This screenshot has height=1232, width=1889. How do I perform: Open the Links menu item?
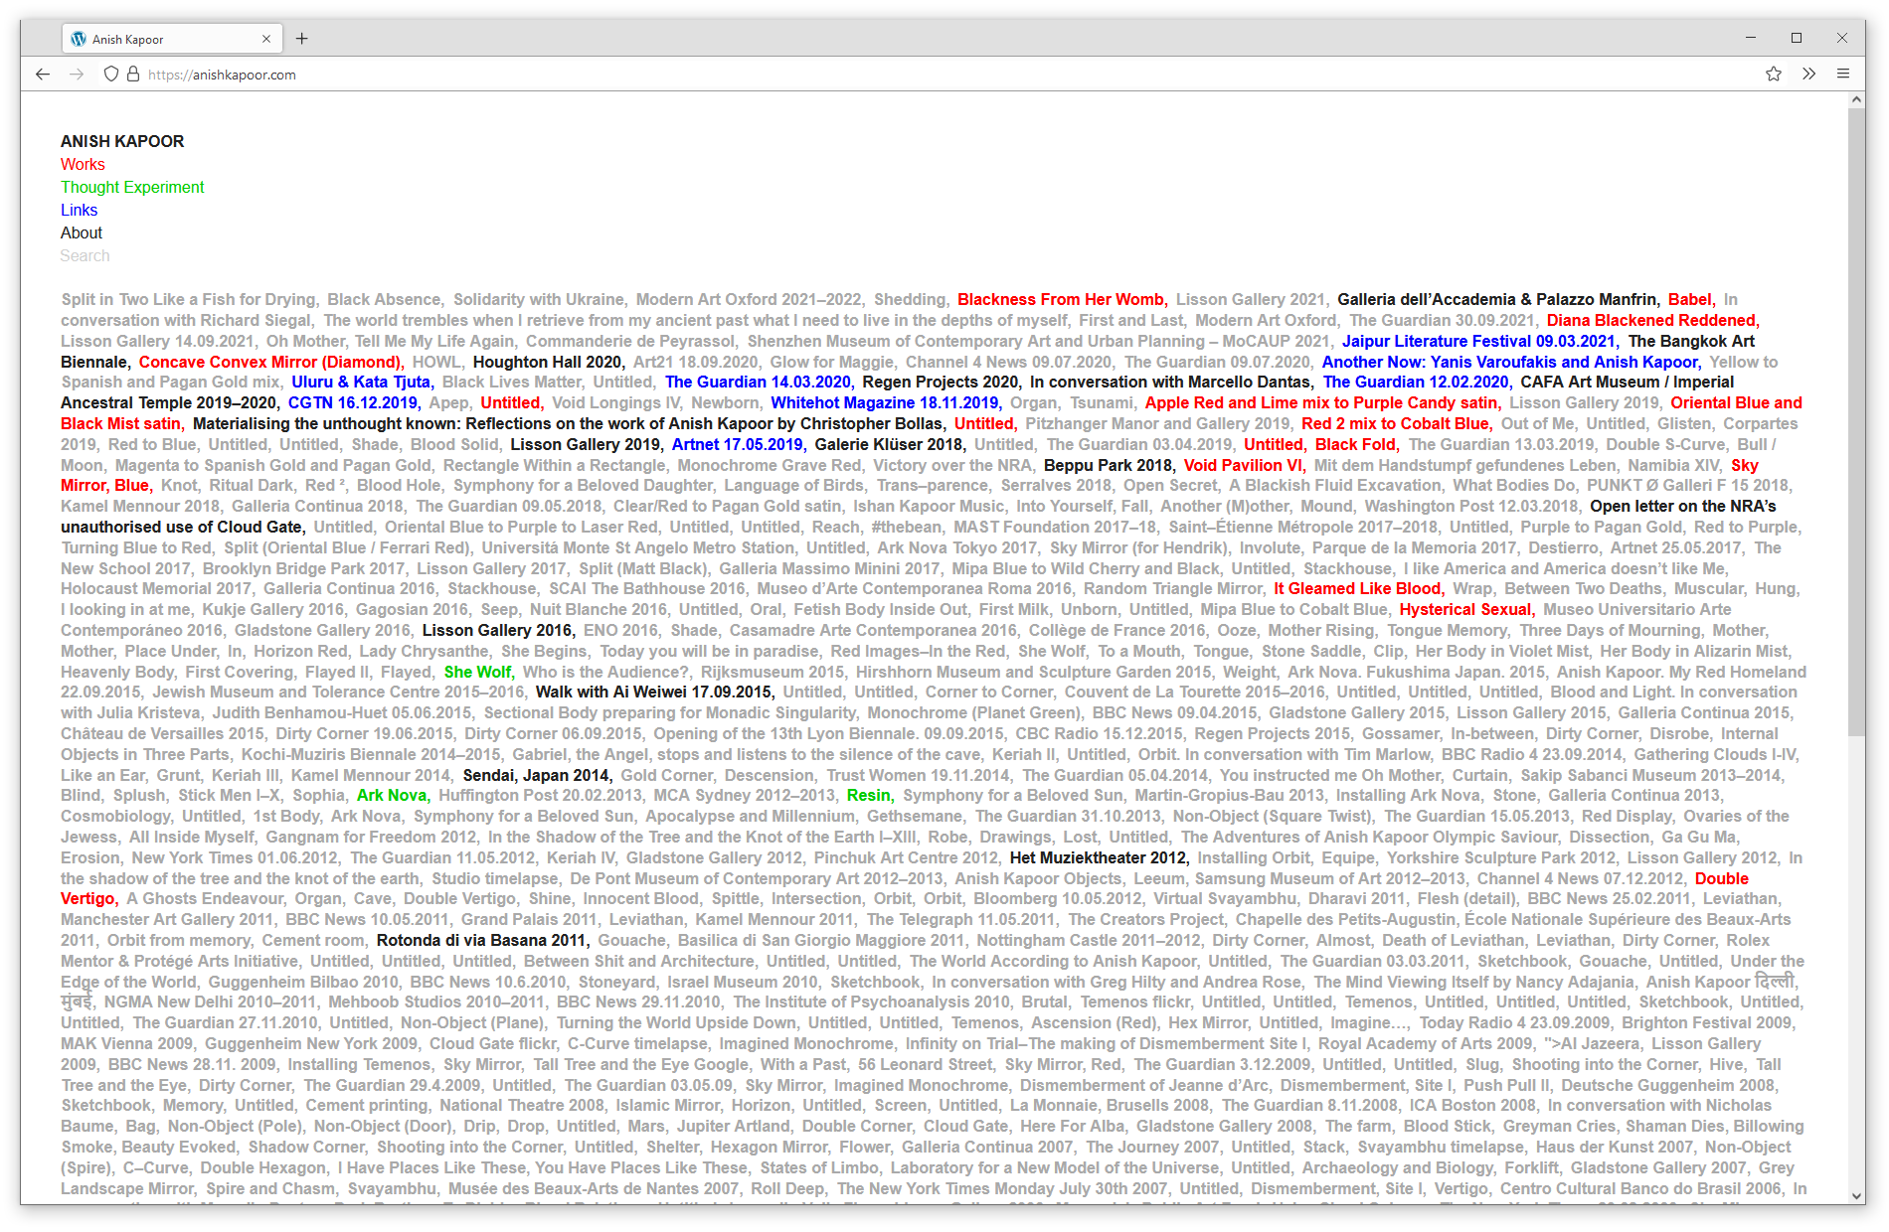coord(79,210)
